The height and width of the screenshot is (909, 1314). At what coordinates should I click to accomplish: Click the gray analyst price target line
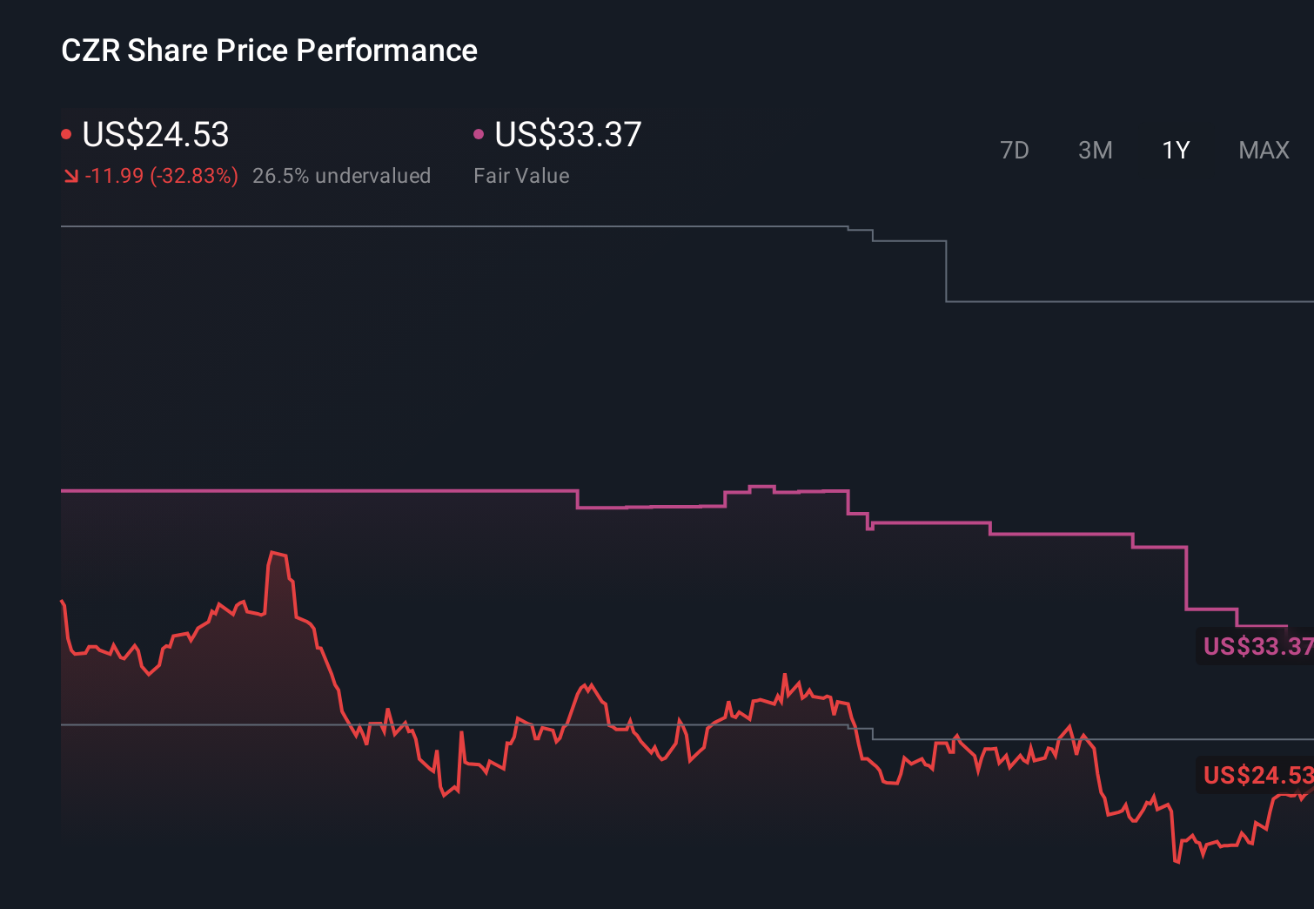click(x=435, y=226)
